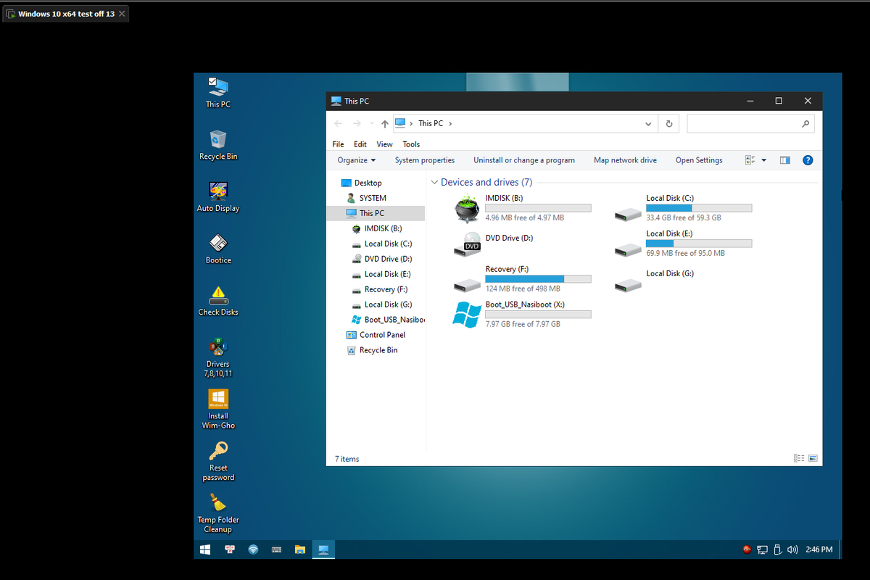Open Drivers 7,8,10,11 desktop shortcut
Screen dimensions: 870x580
[x=218, y=358]
